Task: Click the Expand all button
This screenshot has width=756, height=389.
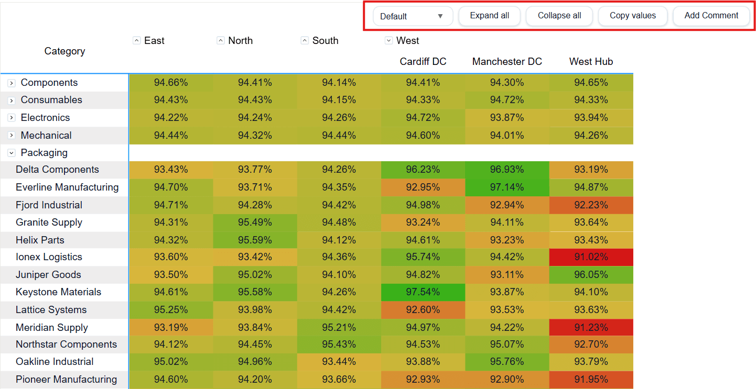Action: [x=489, y=16]
